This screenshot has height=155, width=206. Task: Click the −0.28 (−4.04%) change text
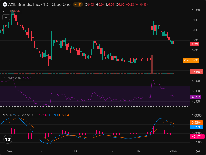tap(137, 5)
